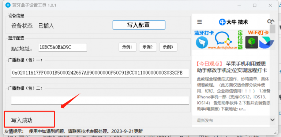Click the WeCom chat bubble icon

coord(223,38)
